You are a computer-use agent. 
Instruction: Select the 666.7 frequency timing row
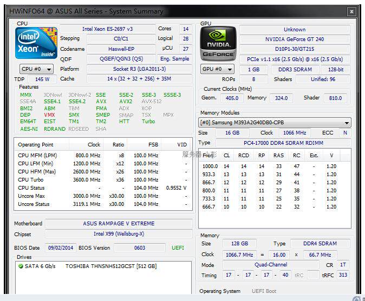click(x=275, y=207)
